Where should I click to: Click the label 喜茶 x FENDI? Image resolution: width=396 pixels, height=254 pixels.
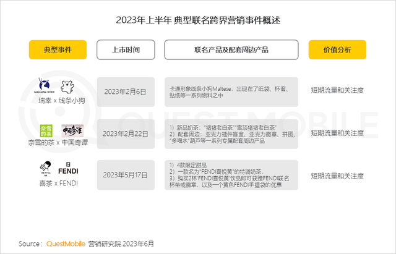coord(59,184)
